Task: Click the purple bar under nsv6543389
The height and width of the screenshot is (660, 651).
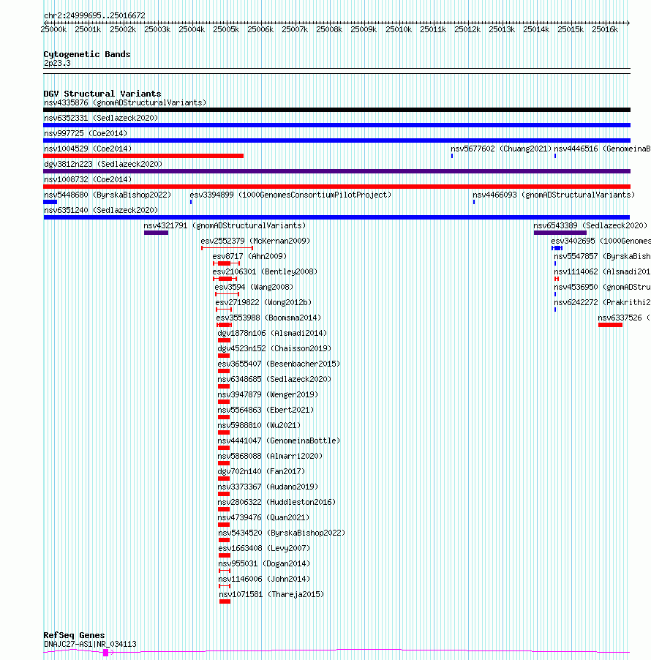Action: (x=560, y=233)
